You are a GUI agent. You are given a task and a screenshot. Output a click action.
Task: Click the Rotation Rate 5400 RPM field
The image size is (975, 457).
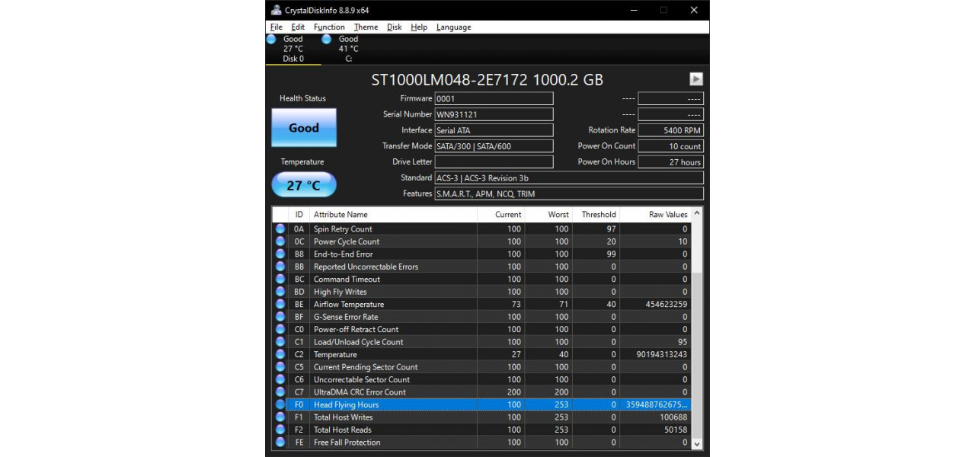[x=670, y=130]
